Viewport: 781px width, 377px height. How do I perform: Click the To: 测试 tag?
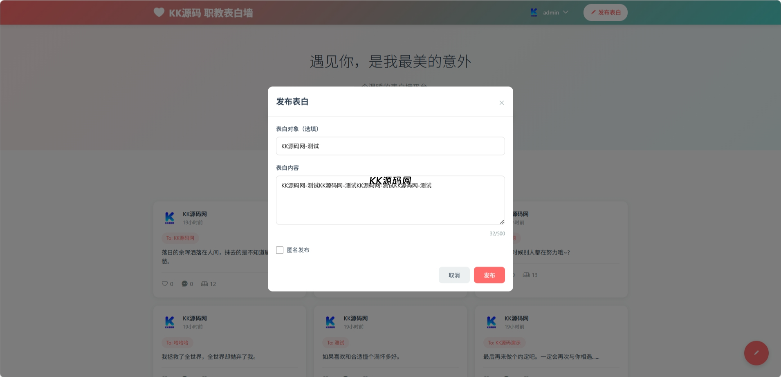pos(335,343)
